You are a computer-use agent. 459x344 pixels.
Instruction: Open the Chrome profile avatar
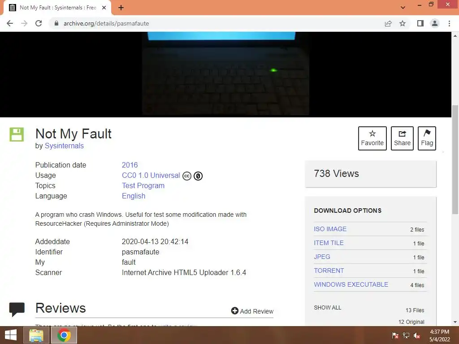point(435,23)
